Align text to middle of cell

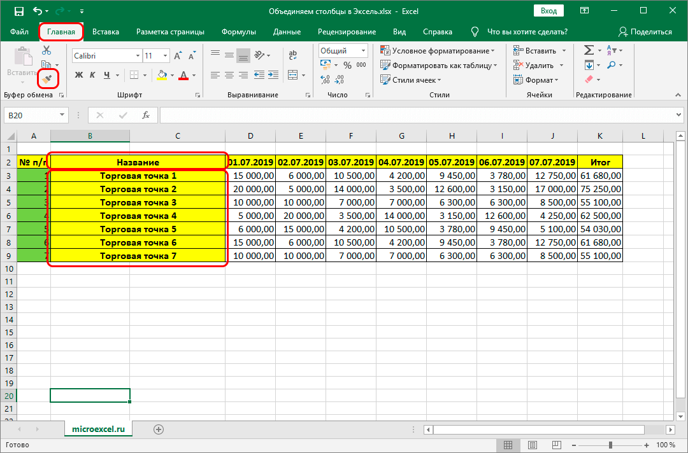229,55
